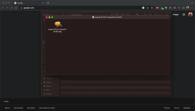Click the disk proxy icon in mysql window title
Screen dimensions: 195x111
click(x=93, y=17)
